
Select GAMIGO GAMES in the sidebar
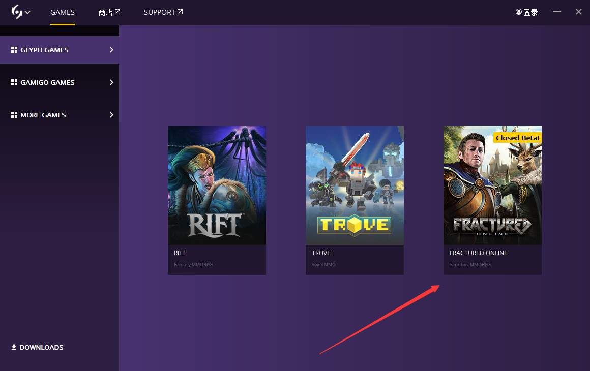coord(60,82)
